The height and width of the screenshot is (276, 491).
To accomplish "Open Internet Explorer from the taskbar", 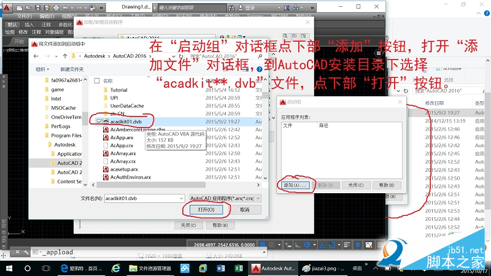I will point(115,268).
